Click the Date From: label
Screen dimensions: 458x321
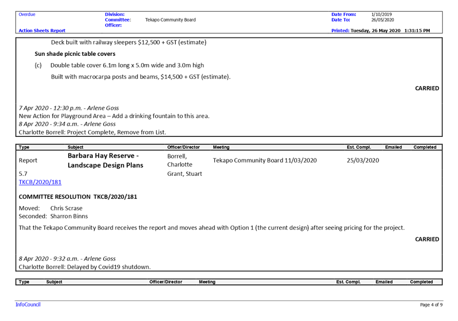344,14
